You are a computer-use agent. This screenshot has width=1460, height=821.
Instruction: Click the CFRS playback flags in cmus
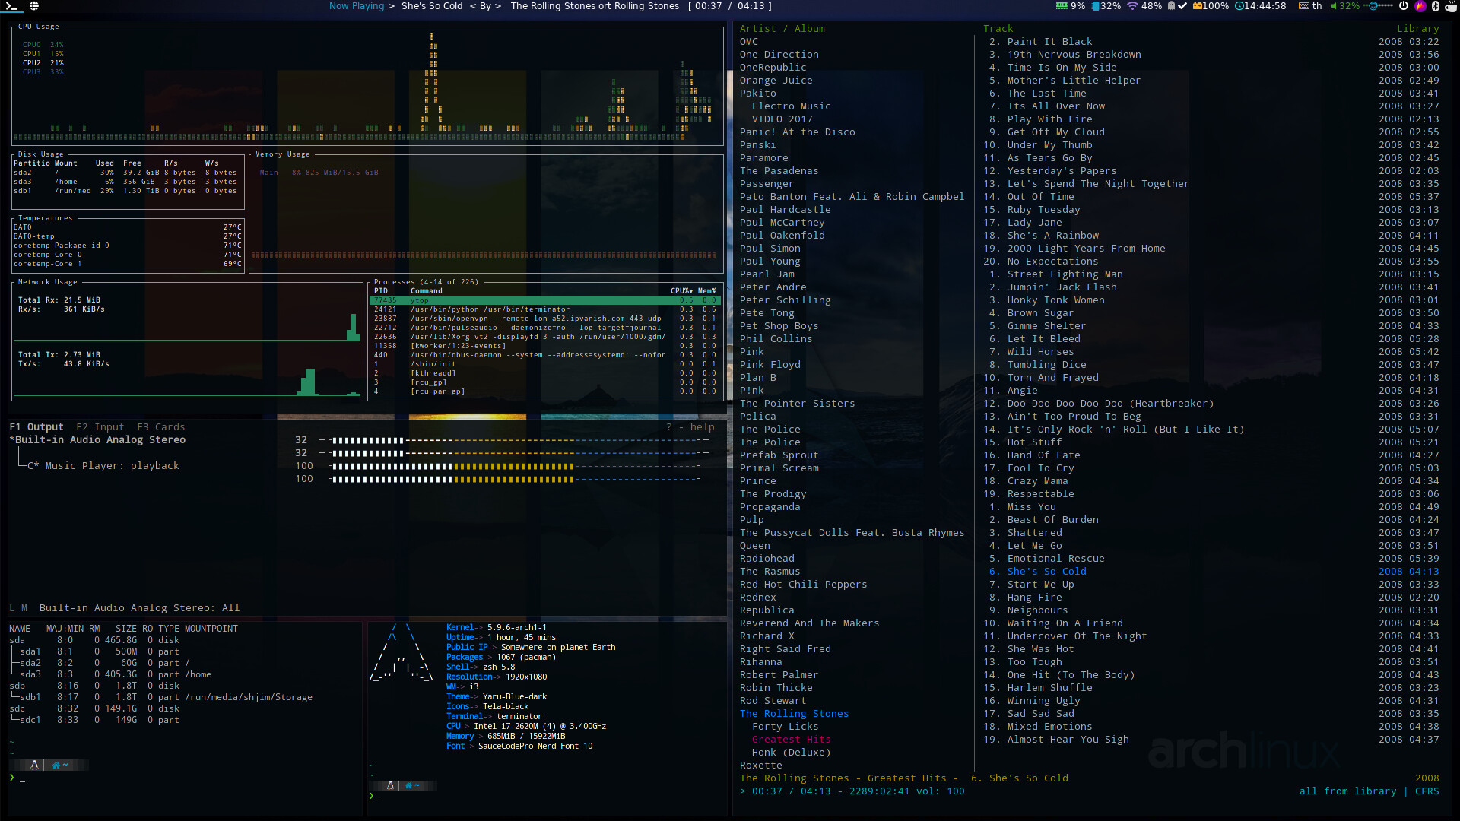(x=1427, y=791)
